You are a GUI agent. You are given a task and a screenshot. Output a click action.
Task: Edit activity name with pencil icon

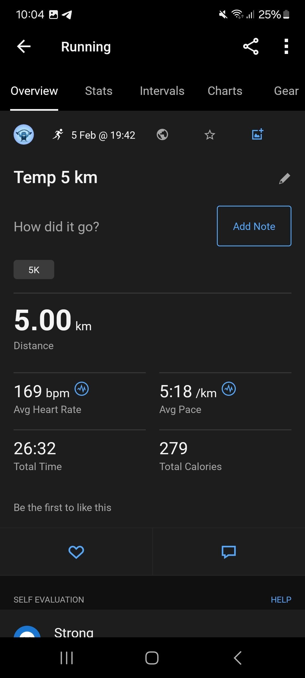[x=284, y=179]
